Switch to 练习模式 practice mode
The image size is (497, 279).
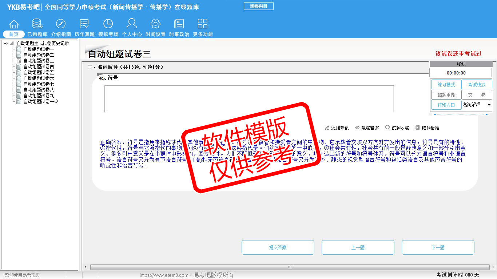(x=446, y=85)
